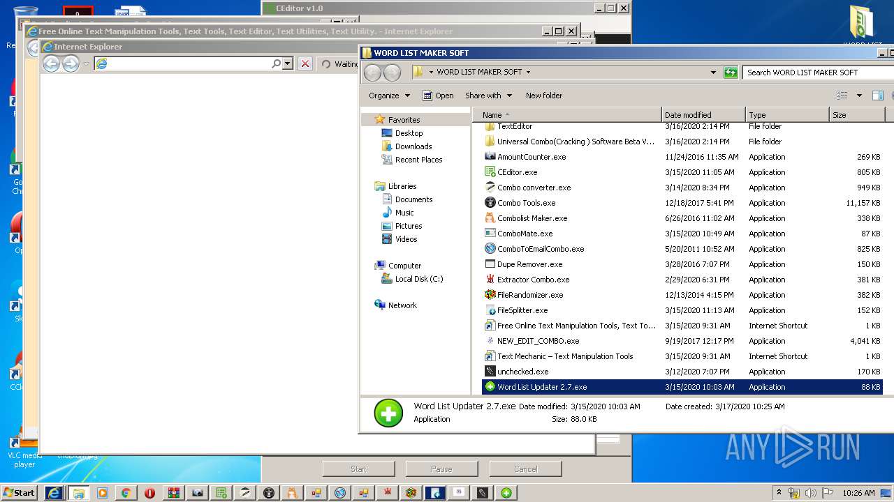Viewport: 894px width, 502px height.
Task: Open Explorer address history dropdown
Action: [x=713, y=72]
